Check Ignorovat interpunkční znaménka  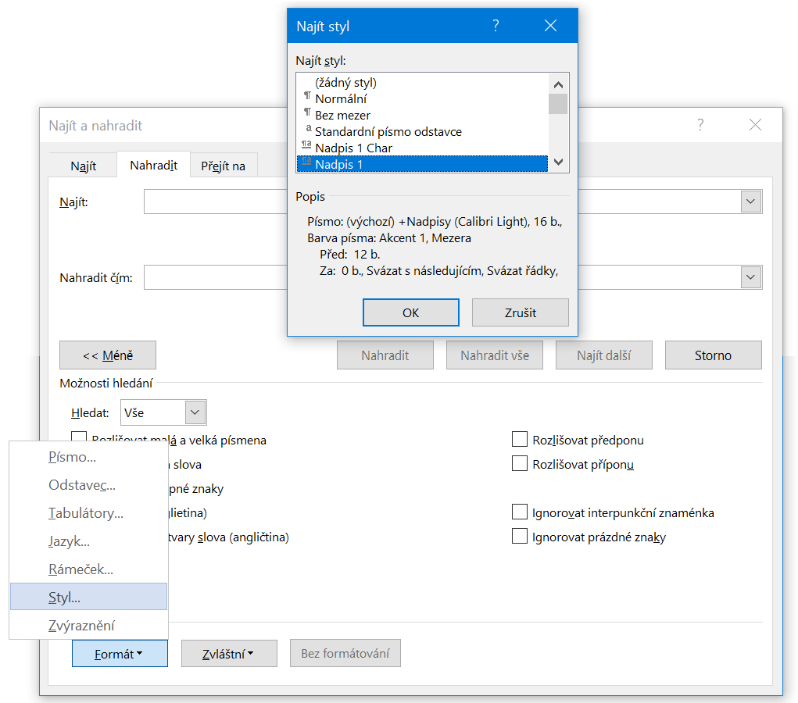pos(520,512)
